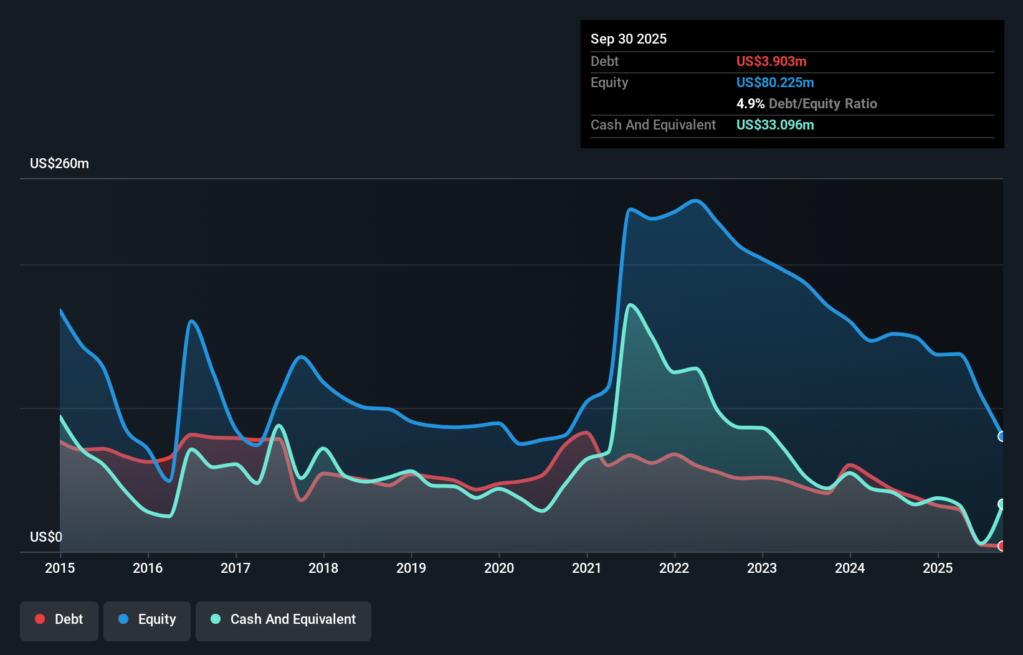The image size is (1023, 655).
Task: Click the 2022 equity peak on the chart
Action: coord(696,200)
